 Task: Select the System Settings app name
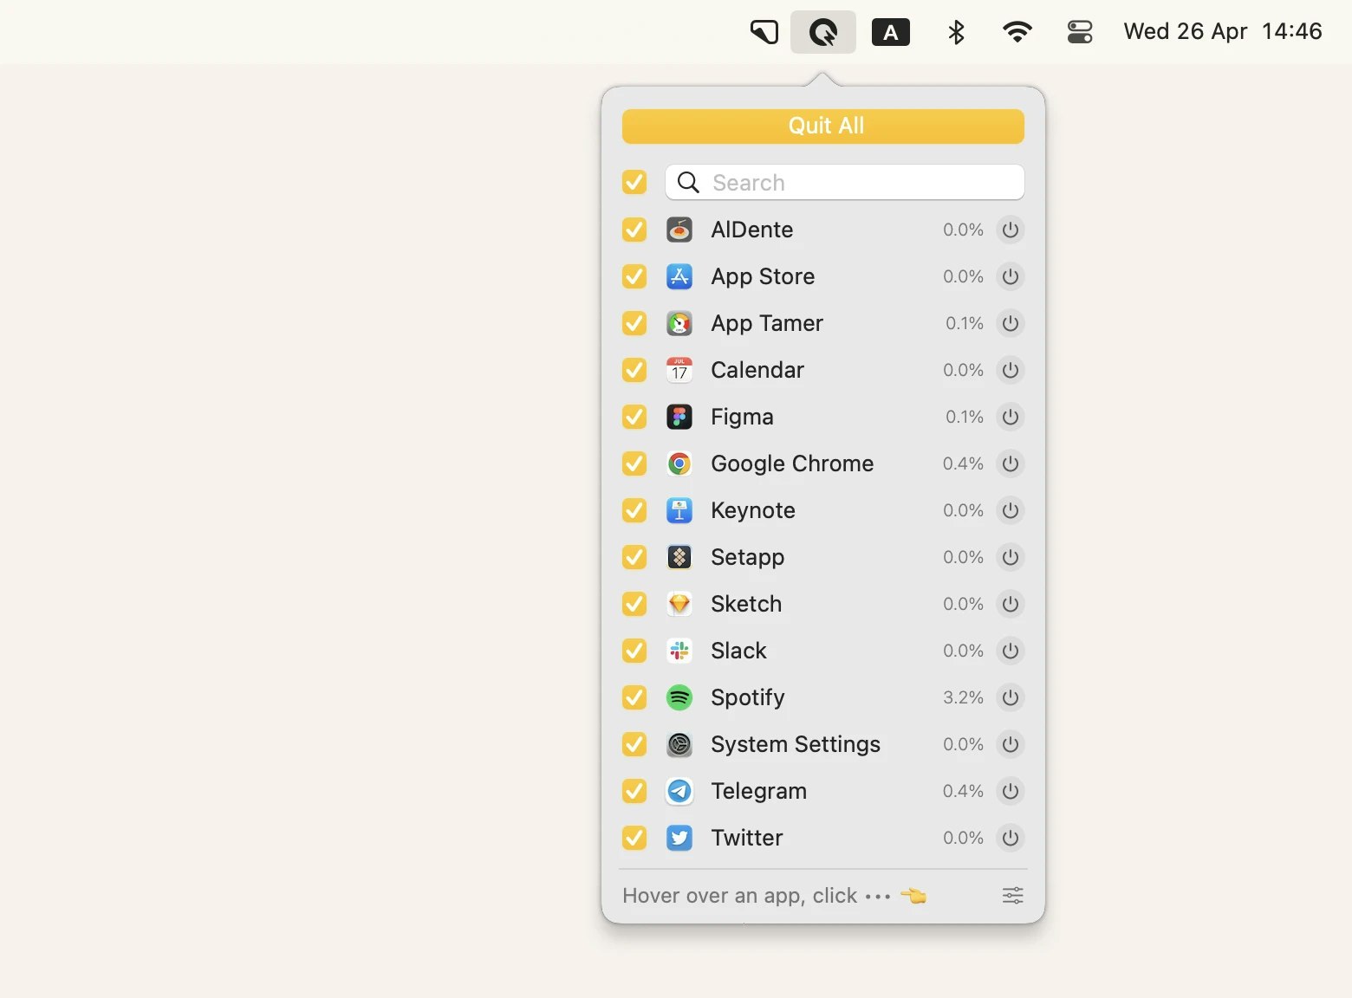[x=796, y=744]
